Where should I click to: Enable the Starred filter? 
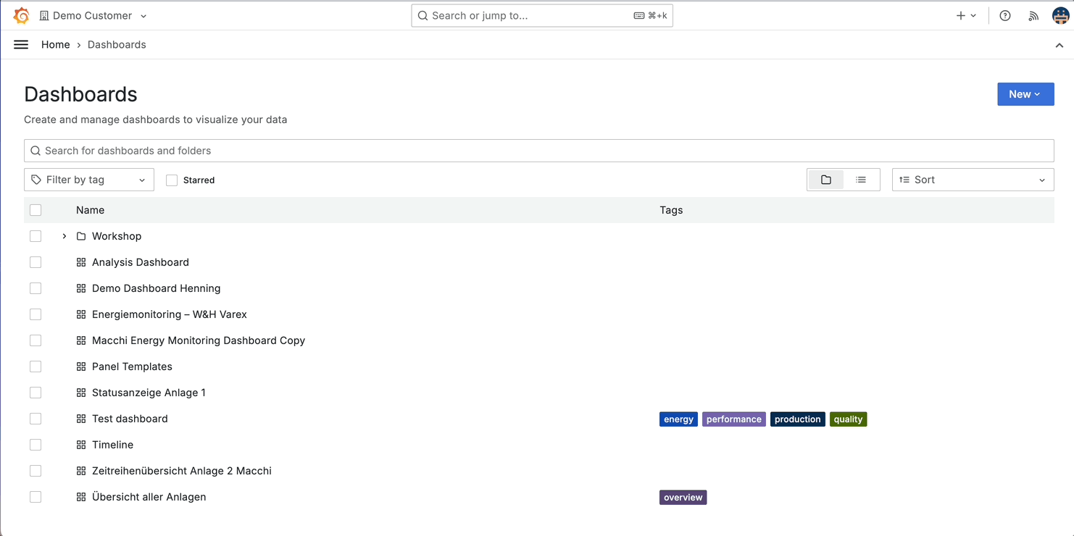click(172, 180)
